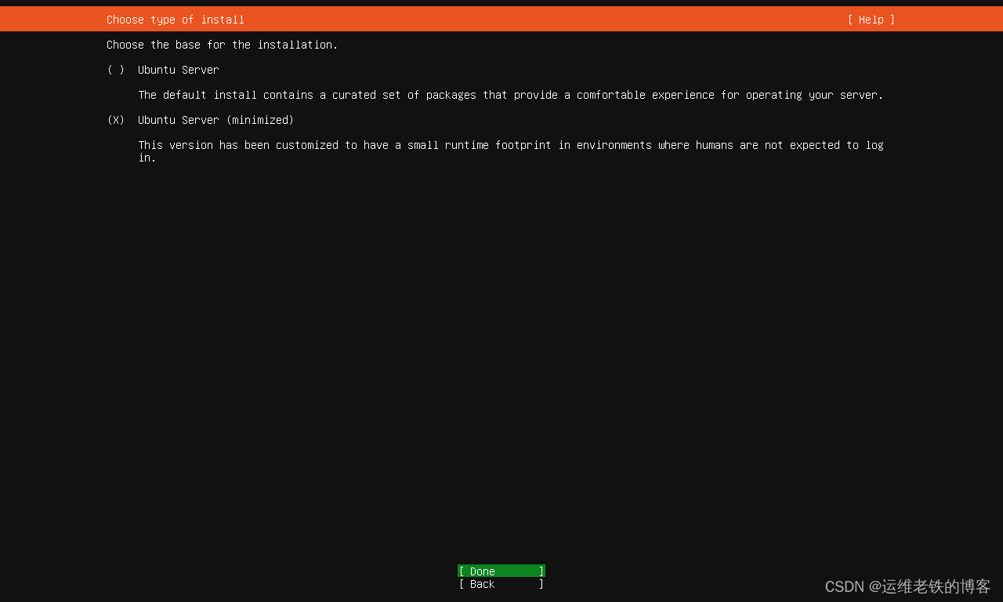1003x602 pixels.
Task: Click the description starting 'This version has been customized'
Action: pos(511,151)
